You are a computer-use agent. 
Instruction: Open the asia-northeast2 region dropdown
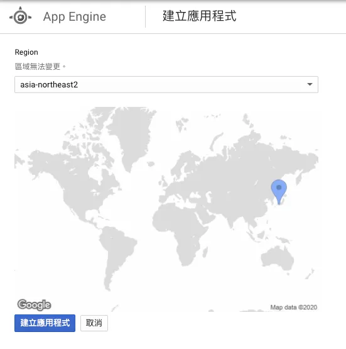tap(166, 85)
